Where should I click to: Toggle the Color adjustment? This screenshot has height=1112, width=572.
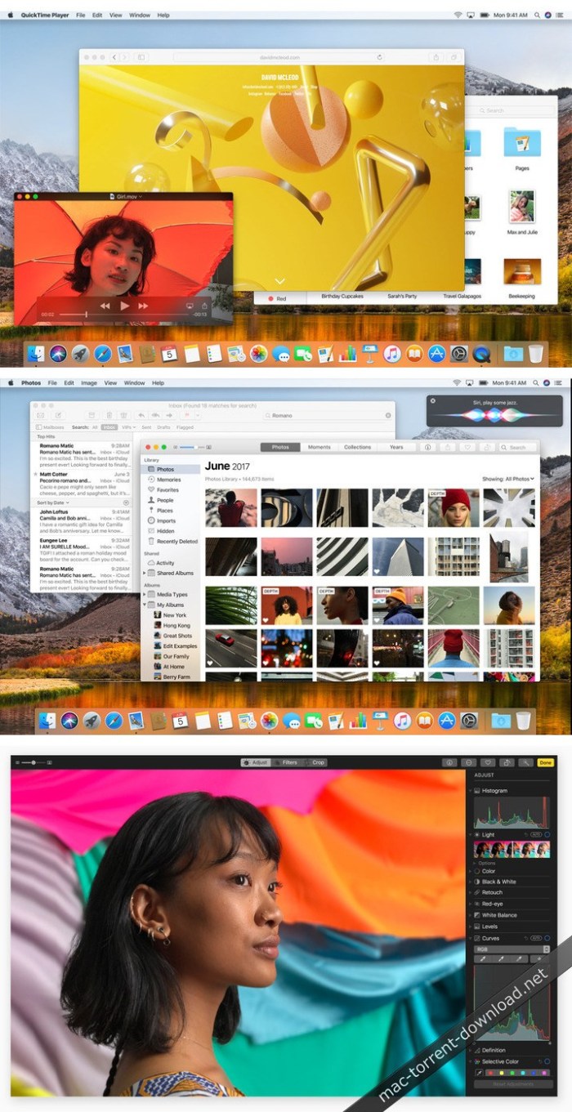(x=477, y=871)
